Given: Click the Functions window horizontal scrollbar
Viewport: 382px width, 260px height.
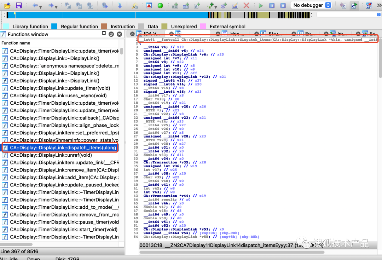Looking at the screenshot, I should (x=16, y=244).
